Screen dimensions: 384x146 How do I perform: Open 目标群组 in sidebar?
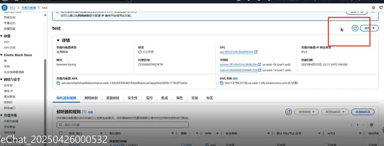9,127
